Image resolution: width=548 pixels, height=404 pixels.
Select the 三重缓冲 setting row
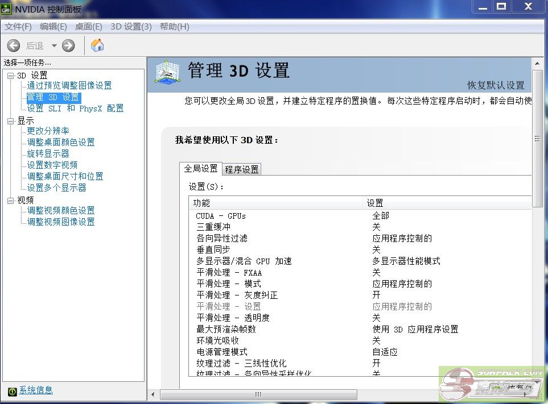click(360, 227)
